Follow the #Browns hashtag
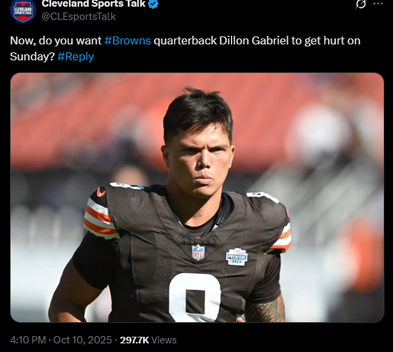The width and height of the screenshot is (393, 352). (128, 40)
